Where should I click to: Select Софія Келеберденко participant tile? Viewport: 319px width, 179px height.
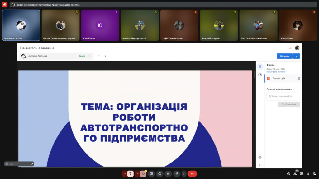coord(179,25)
